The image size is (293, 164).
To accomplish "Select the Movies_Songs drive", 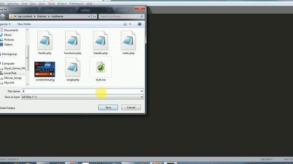I will [13, 78].
